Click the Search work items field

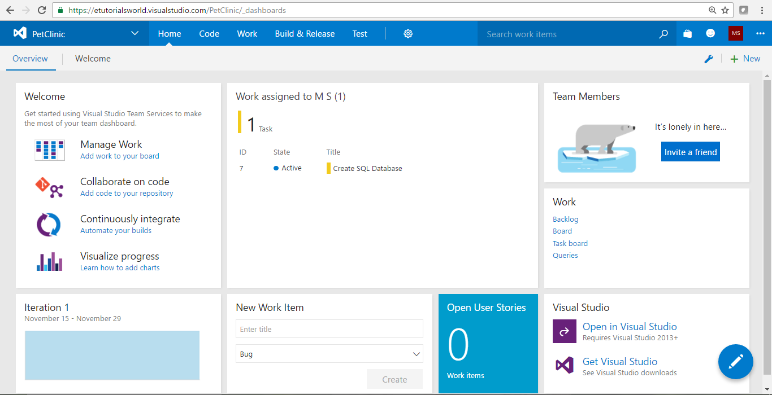click(x=568, y=34)
